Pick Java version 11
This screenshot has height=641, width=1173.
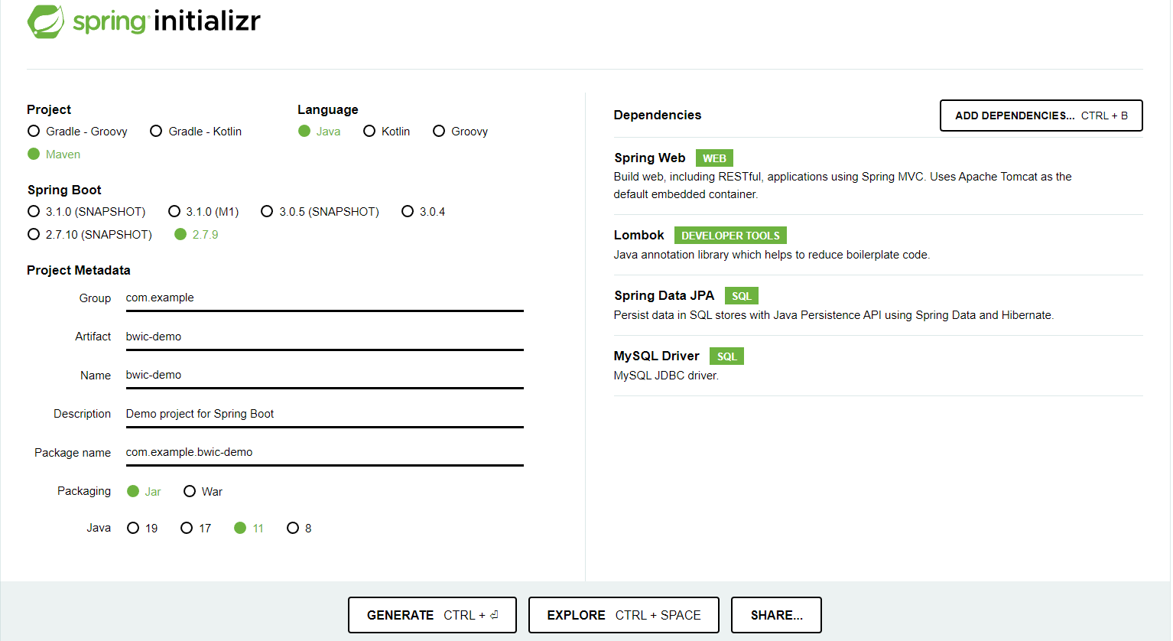[x=249, y=529]
